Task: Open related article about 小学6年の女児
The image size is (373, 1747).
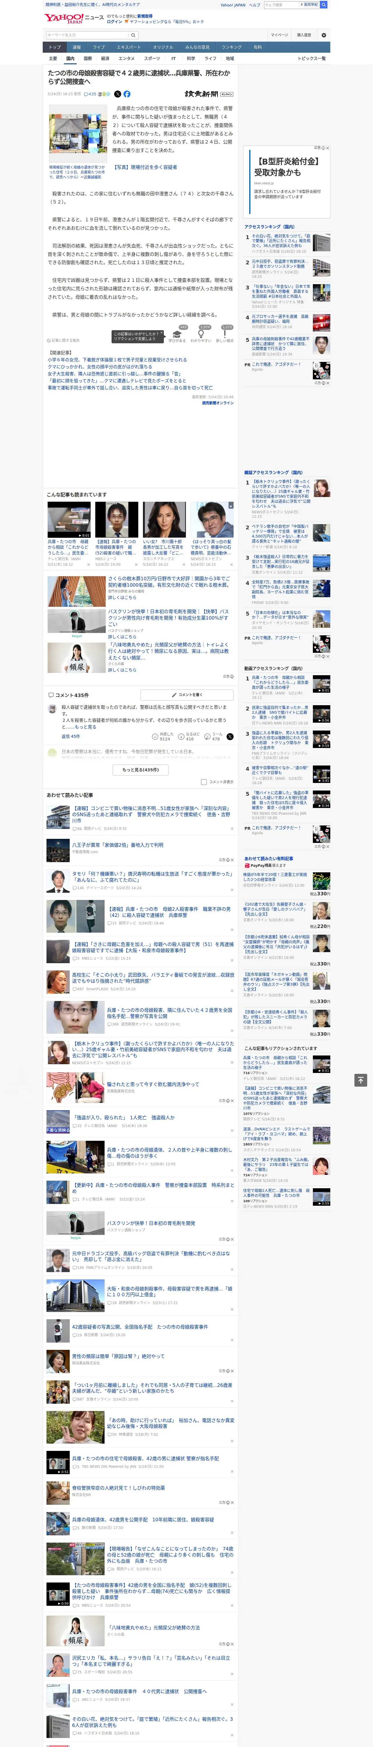Action: tap(117, 360)
